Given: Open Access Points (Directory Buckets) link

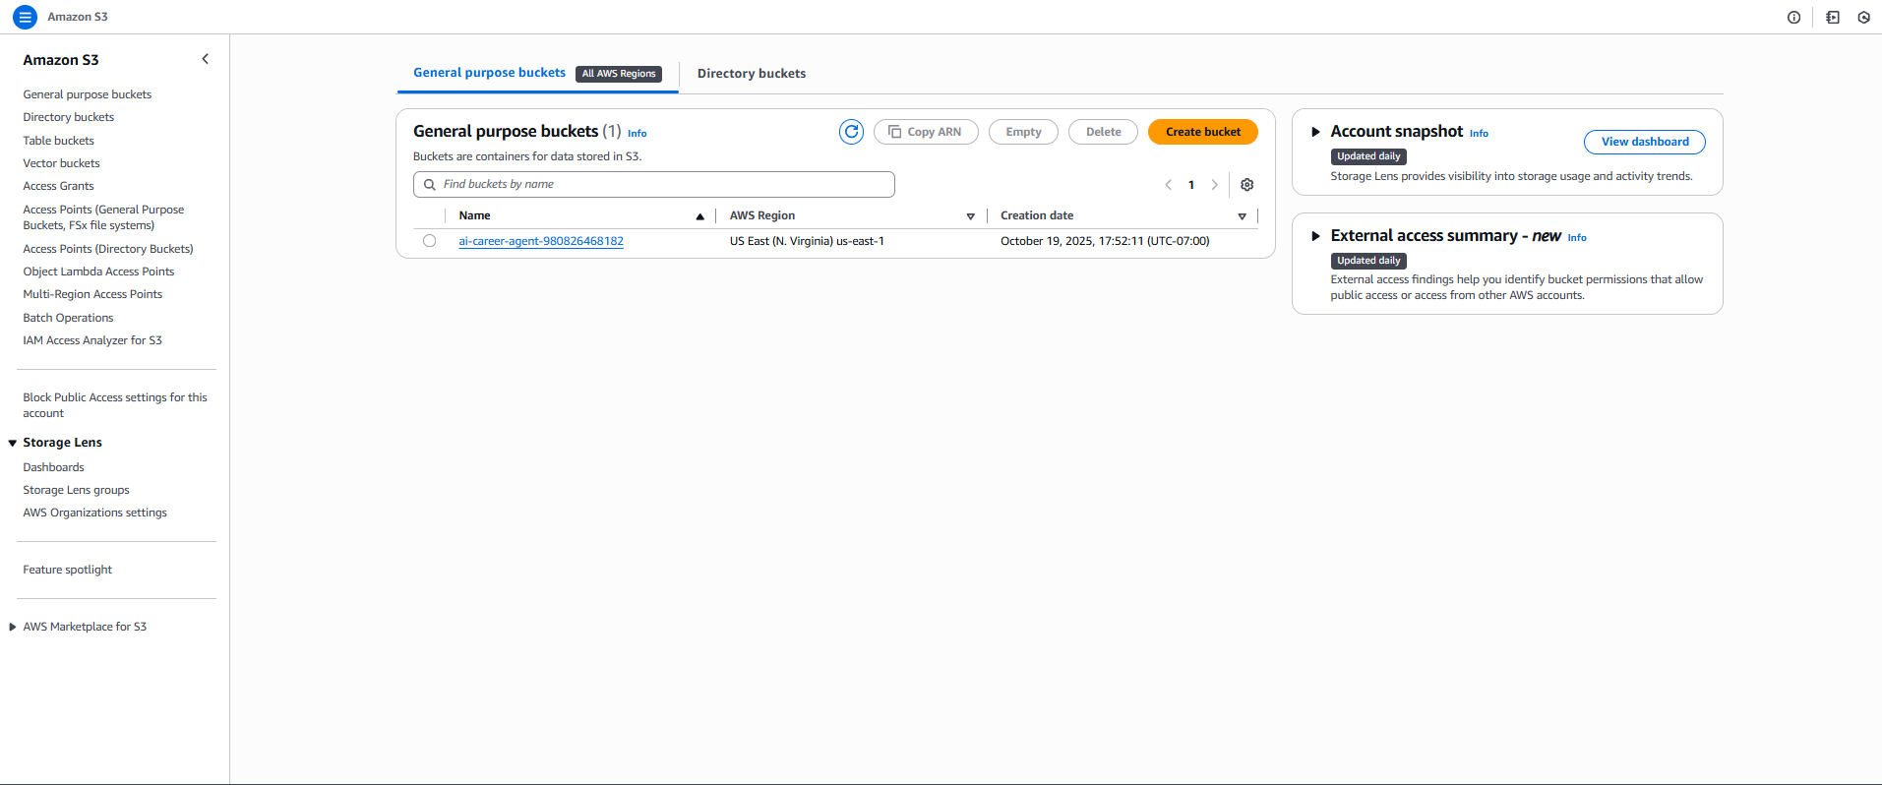Looking at the screenshot, I should [x=108, y=249].
